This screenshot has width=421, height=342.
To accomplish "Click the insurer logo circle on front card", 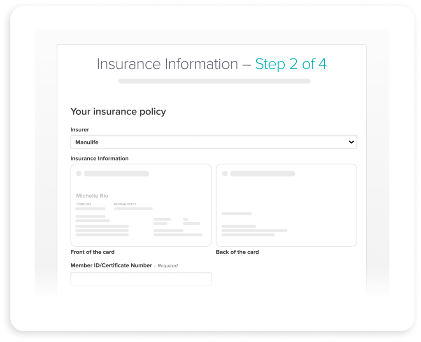I will point(79,173).
